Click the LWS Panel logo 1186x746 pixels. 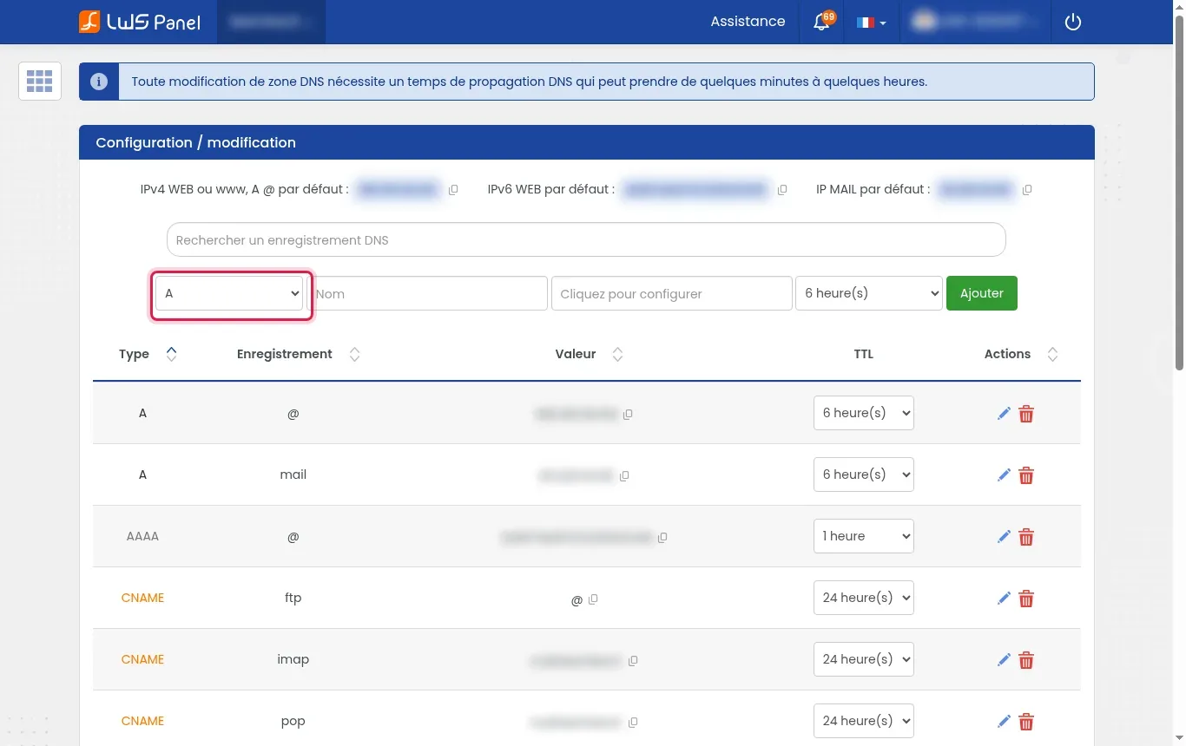tap(140, 22)
